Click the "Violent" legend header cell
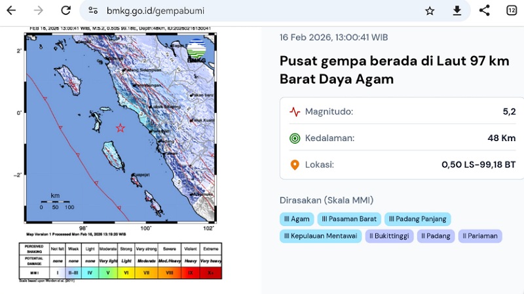 (x=191, y=249)
